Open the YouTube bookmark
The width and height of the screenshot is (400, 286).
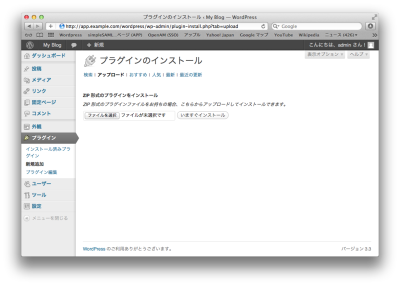tap(283, 35)
